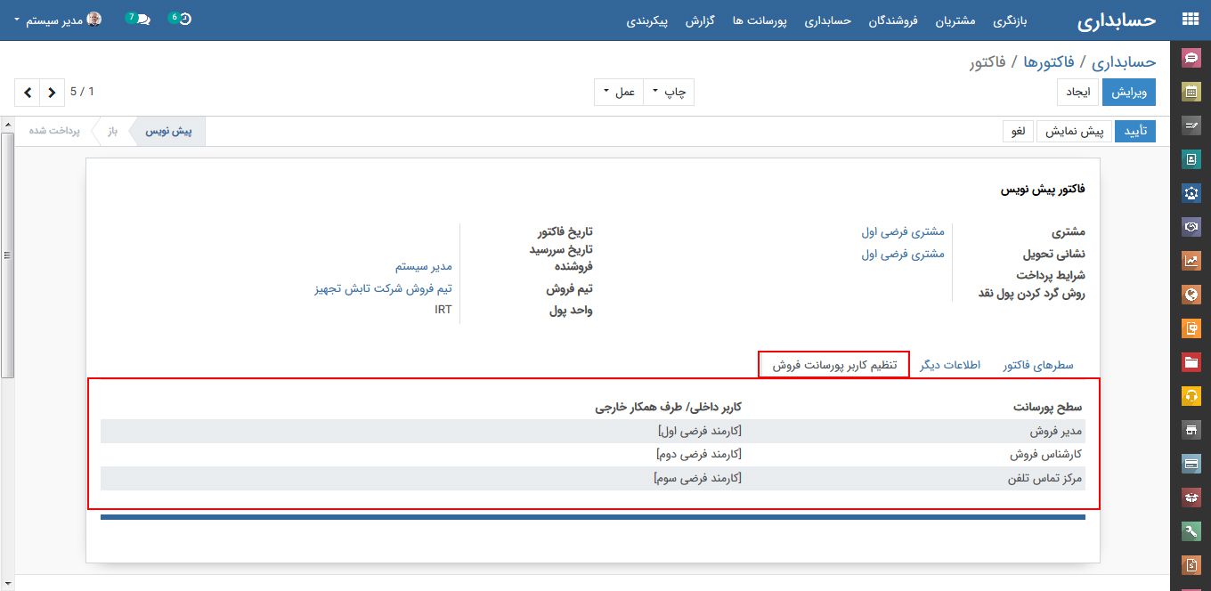Open the apps grid menu icon
1211x591 pixels.
pos(1191,20)
